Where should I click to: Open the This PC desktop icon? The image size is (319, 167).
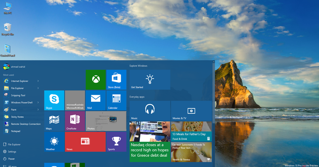click(7, 8)
